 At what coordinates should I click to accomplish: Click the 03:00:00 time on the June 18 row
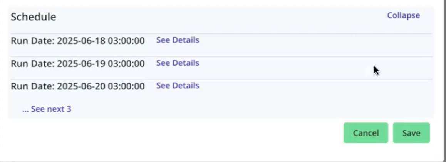(126, 41)
